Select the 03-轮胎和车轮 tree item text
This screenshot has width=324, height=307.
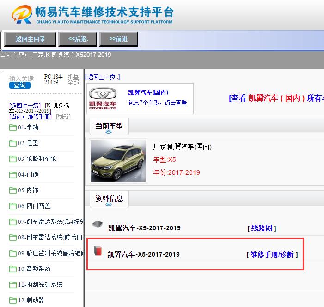point(37,159)
